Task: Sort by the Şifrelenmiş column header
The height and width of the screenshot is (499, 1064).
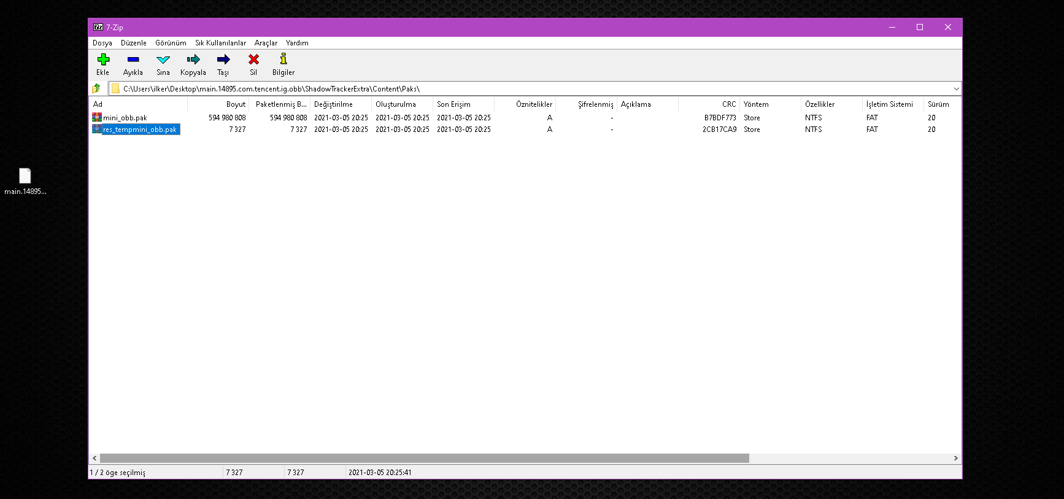Action: tap(587, 104)
